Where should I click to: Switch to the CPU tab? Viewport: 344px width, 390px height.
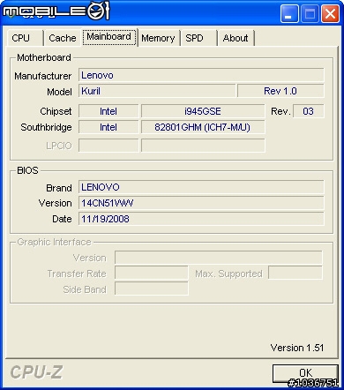click(25, 38)
